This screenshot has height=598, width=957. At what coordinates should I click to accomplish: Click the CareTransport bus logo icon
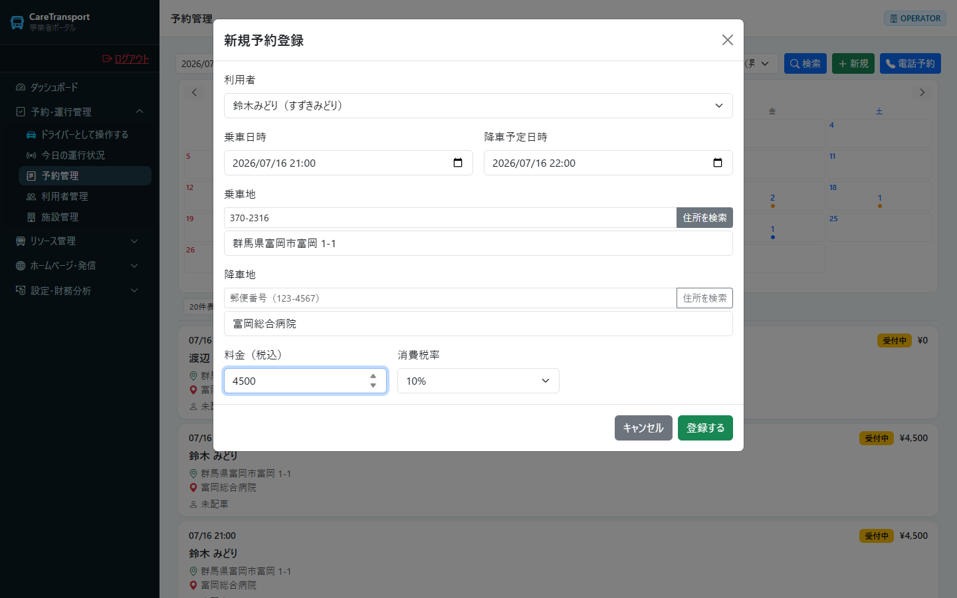(x=17, y=22)
